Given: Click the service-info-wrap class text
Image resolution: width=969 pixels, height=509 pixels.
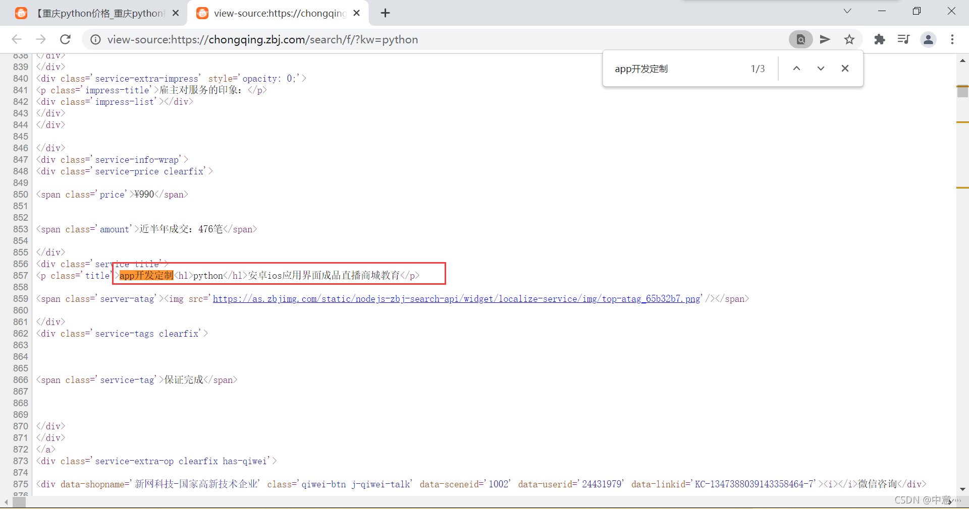Looking at the screenshot, I should click(137, 160).
